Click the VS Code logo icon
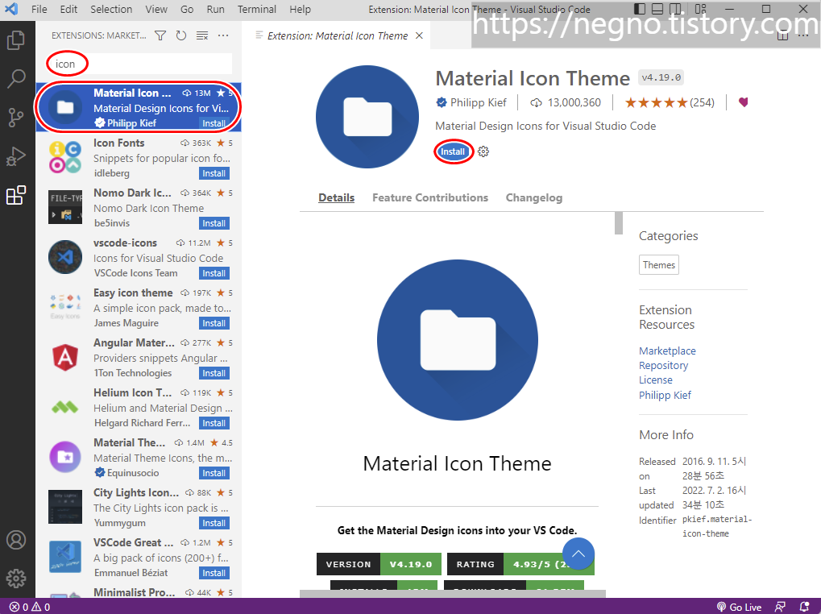Image resolution: width=821 pixels, height=614 pixels. pyautogui.click(x=11, y=9)
